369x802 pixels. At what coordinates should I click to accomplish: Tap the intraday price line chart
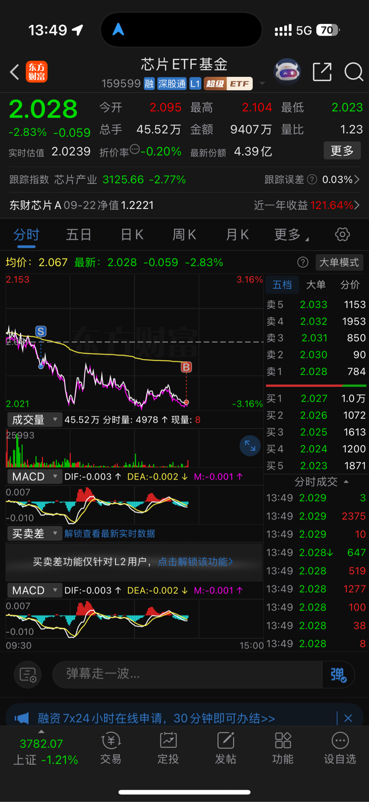coord(135,342)
